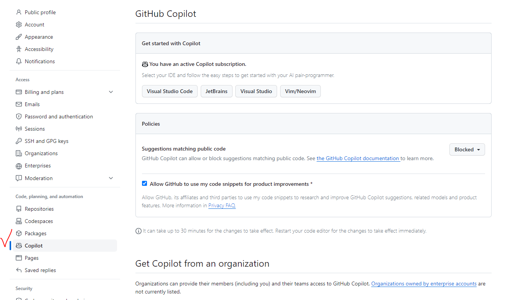Click the Get Copilot from an organization heading
This screenshot has height=300, width=515.
(202, 264)
